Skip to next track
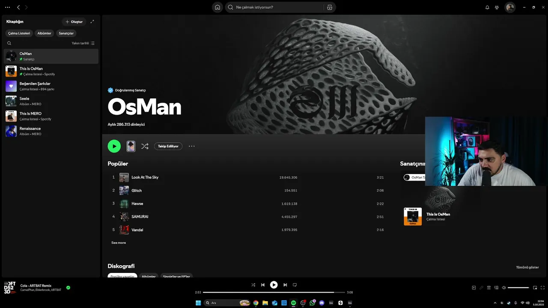Screen dimensions: 548x308 click(285, 285)
